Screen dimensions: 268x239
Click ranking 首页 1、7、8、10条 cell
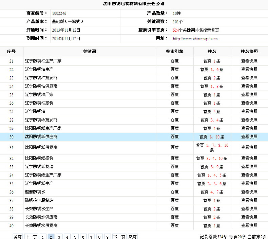[x=212, y=147]
